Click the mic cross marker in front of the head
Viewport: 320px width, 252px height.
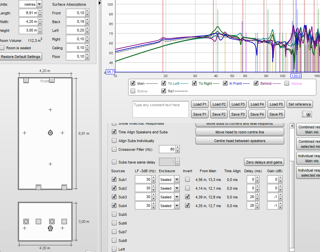(x=51, y=110)
